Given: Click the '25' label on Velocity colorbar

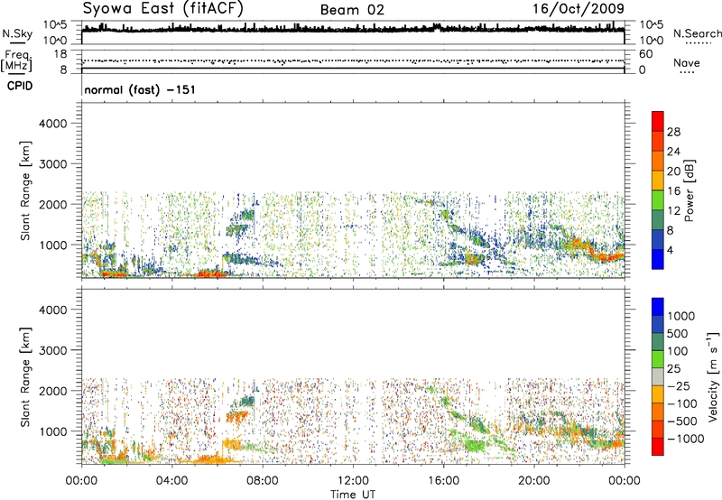Looking at the screenshot, I should (x=673, y=368).
